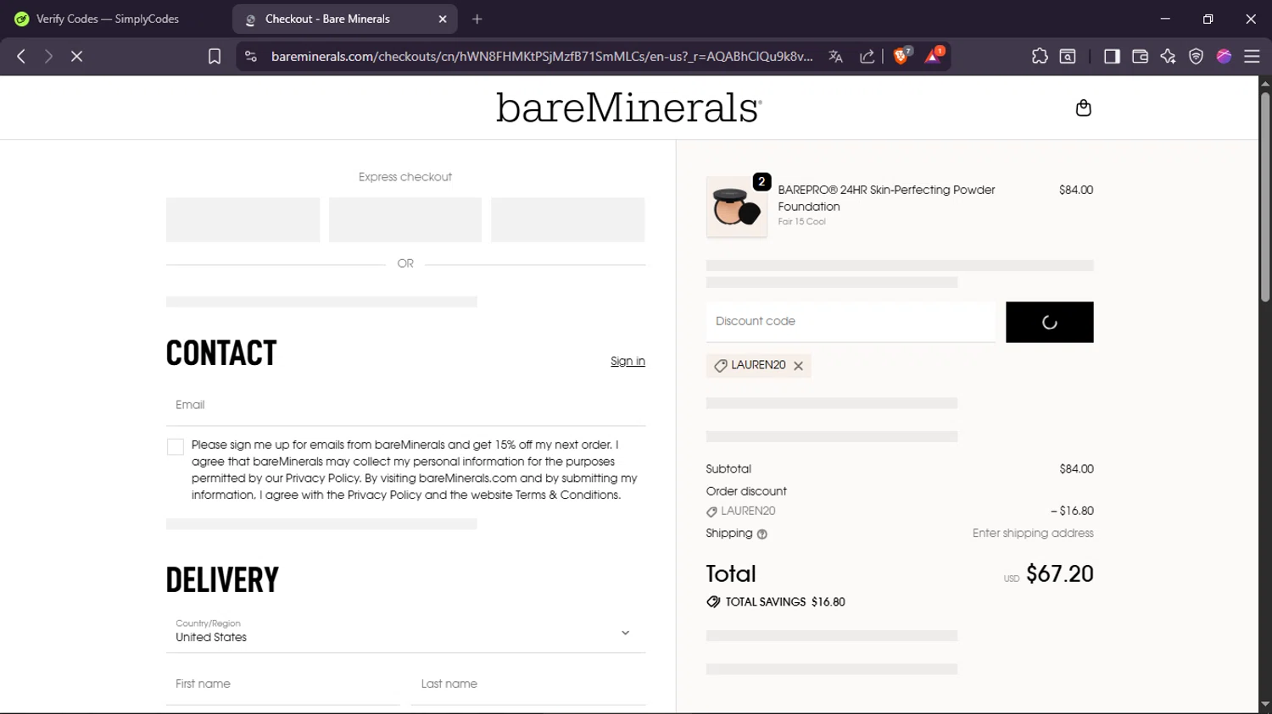
Task: Open Brave VPN shield icon
Action: pyautogui.click(x=1196, y=56)
